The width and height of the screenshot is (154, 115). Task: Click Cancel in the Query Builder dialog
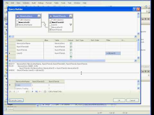click(133, 100)
